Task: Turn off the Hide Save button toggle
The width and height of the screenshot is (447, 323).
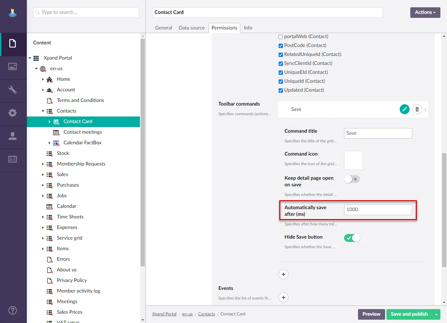Action: pyautogui.click(x=352, y=238)
